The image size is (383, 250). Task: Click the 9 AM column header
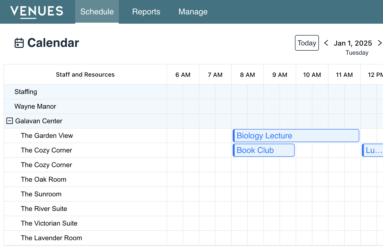point(280,75)
